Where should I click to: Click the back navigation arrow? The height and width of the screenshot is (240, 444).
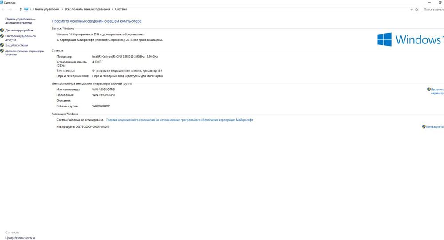point(3,9)
